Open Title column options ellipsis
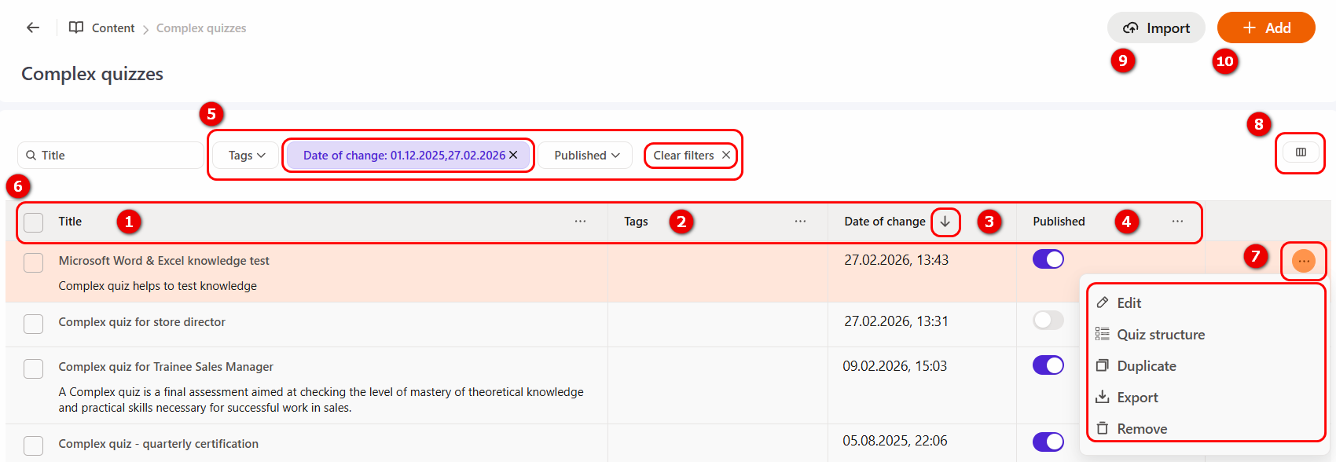This screenshot has height=462, width=1336. [x=580, y=222]
